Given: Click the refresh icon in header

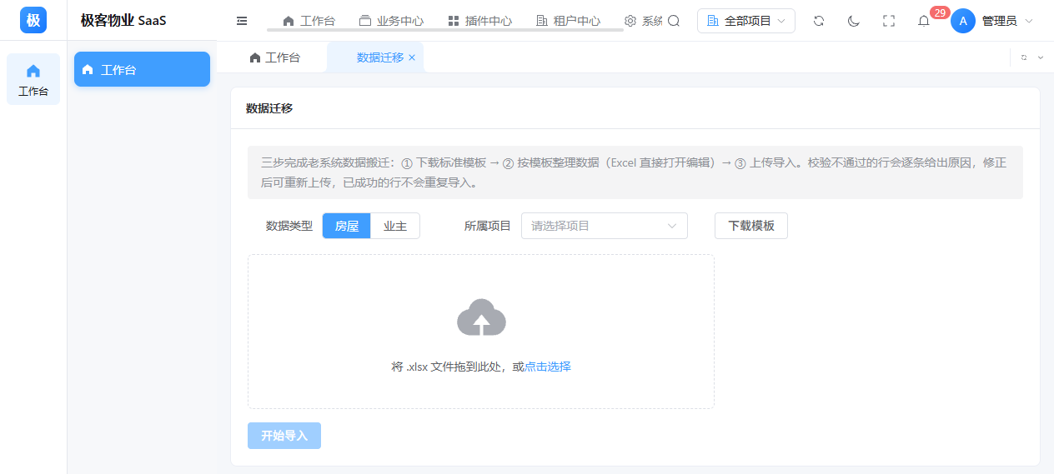Looking at the screenshot, I should (819, 21).
